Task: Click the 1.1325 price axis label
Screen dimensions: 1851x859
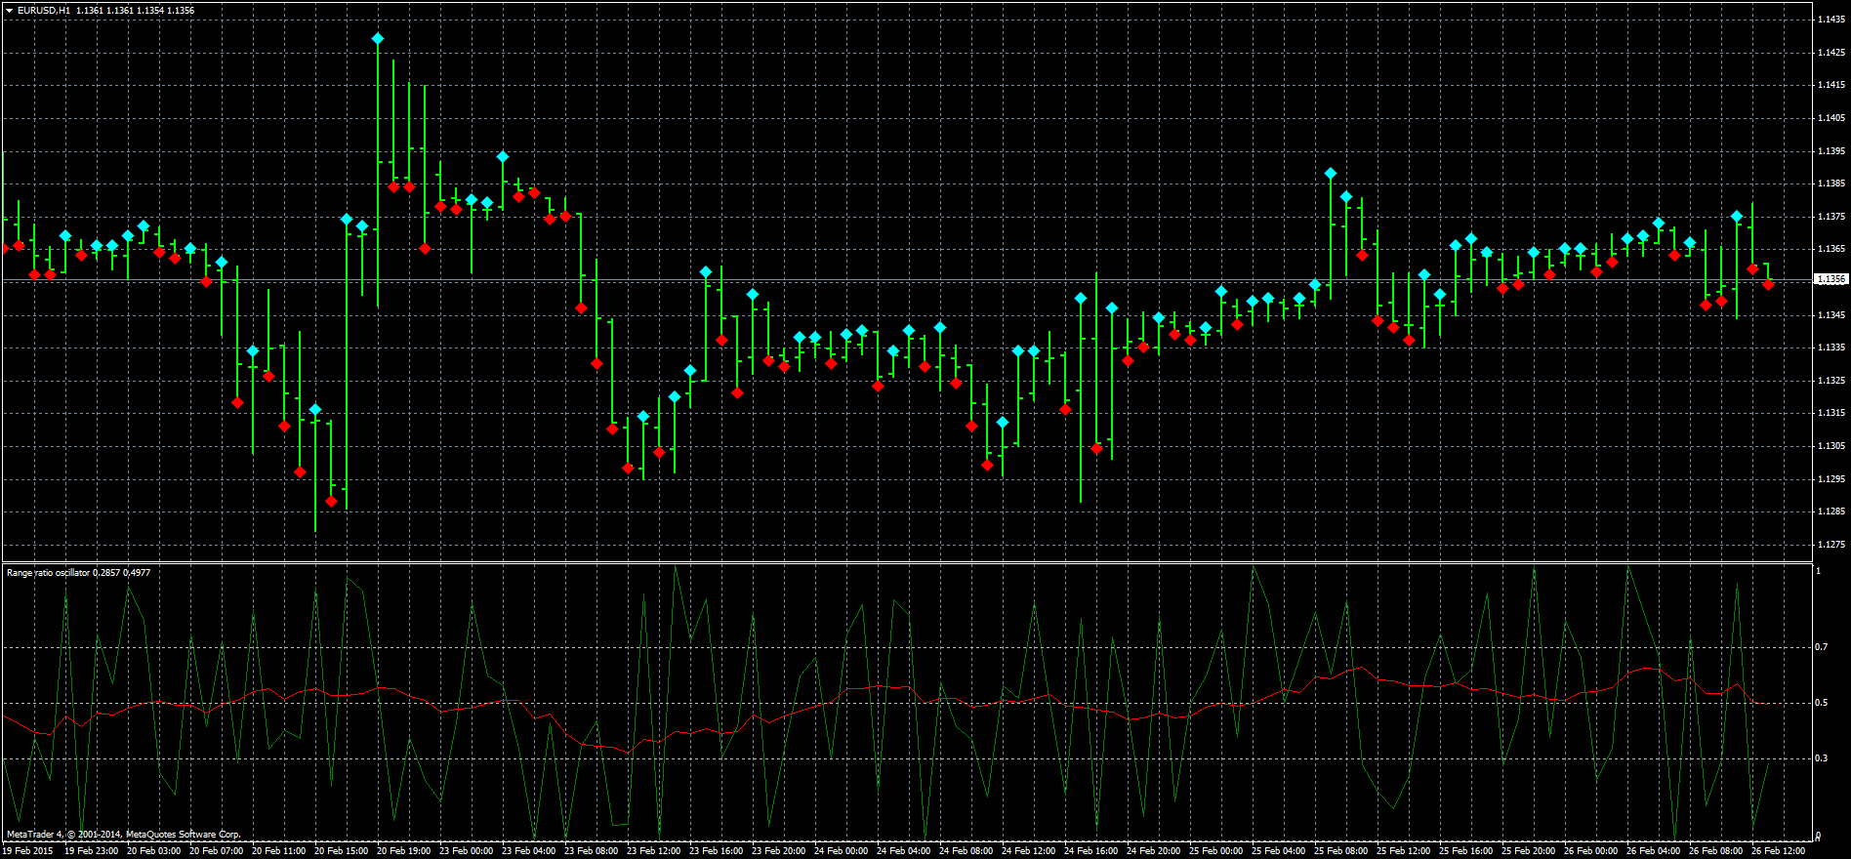Action: pyautogui.click(x=1830, y=381)
